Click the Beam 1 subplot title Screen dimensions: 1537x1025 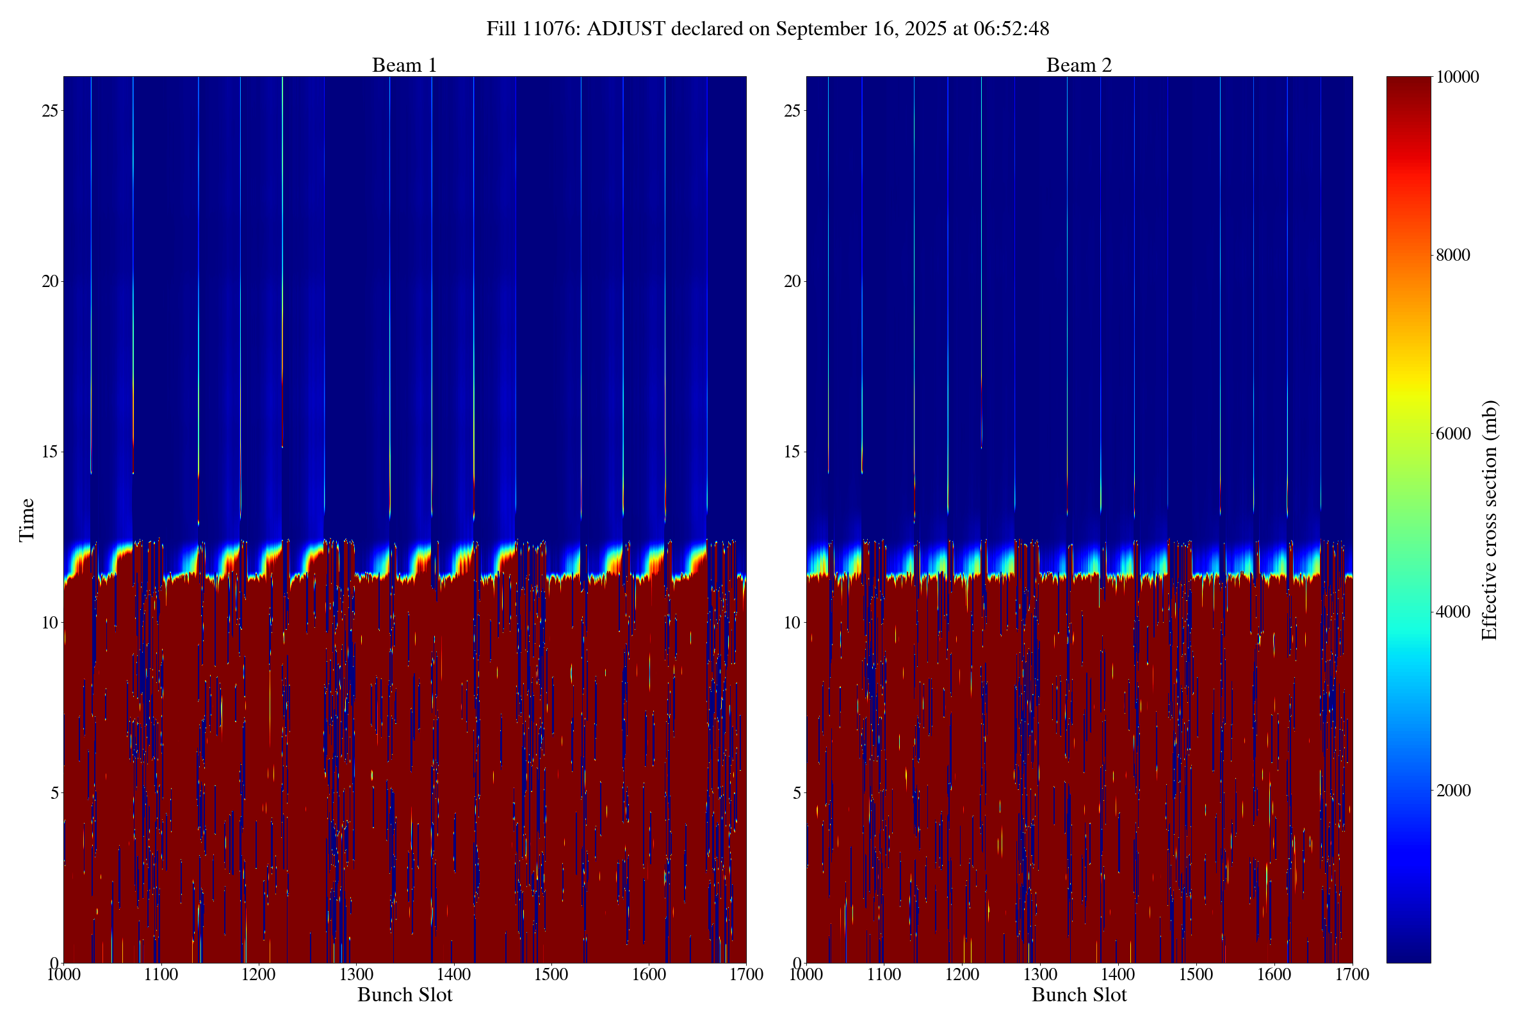tap(404, 65)
